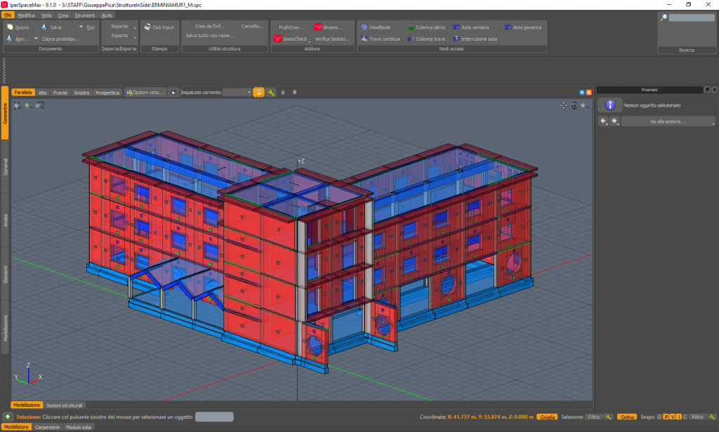This screenshot has width=719, height=432.
Task: Click the SteelNode icon in Nodi acciaio
Action: click(364, 27)
